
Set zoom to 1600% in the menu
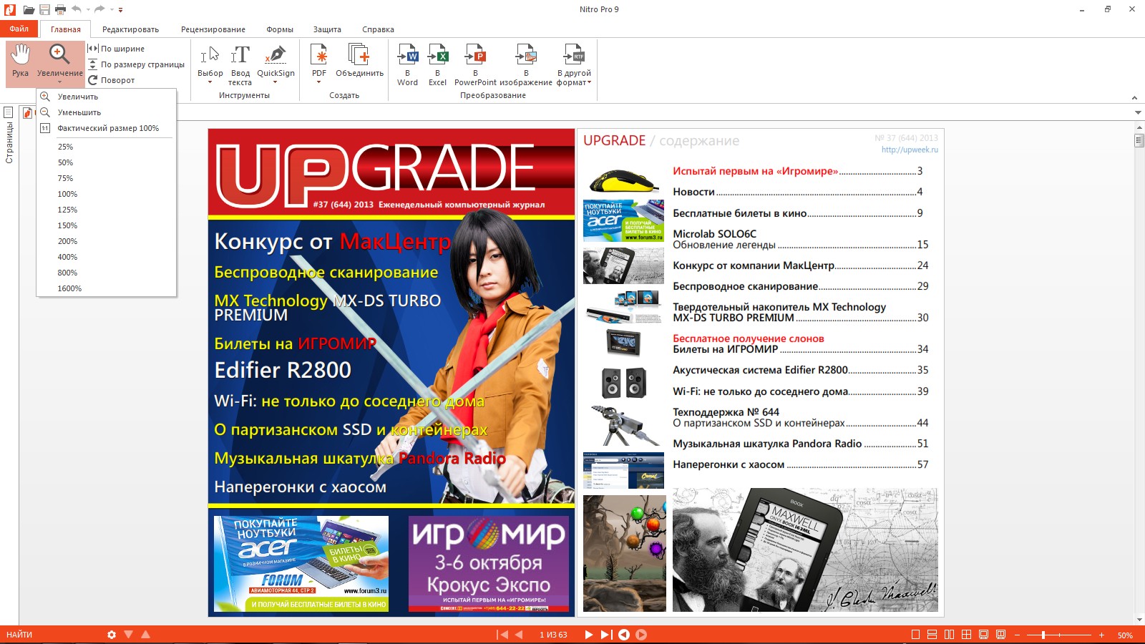[x=107, y=288]
